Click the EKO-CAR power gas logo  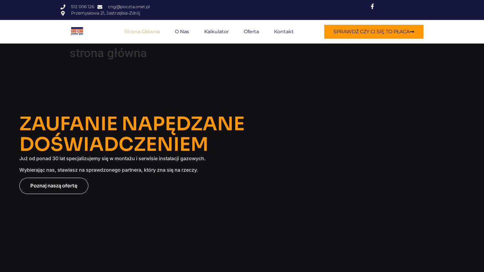(77, 31)
